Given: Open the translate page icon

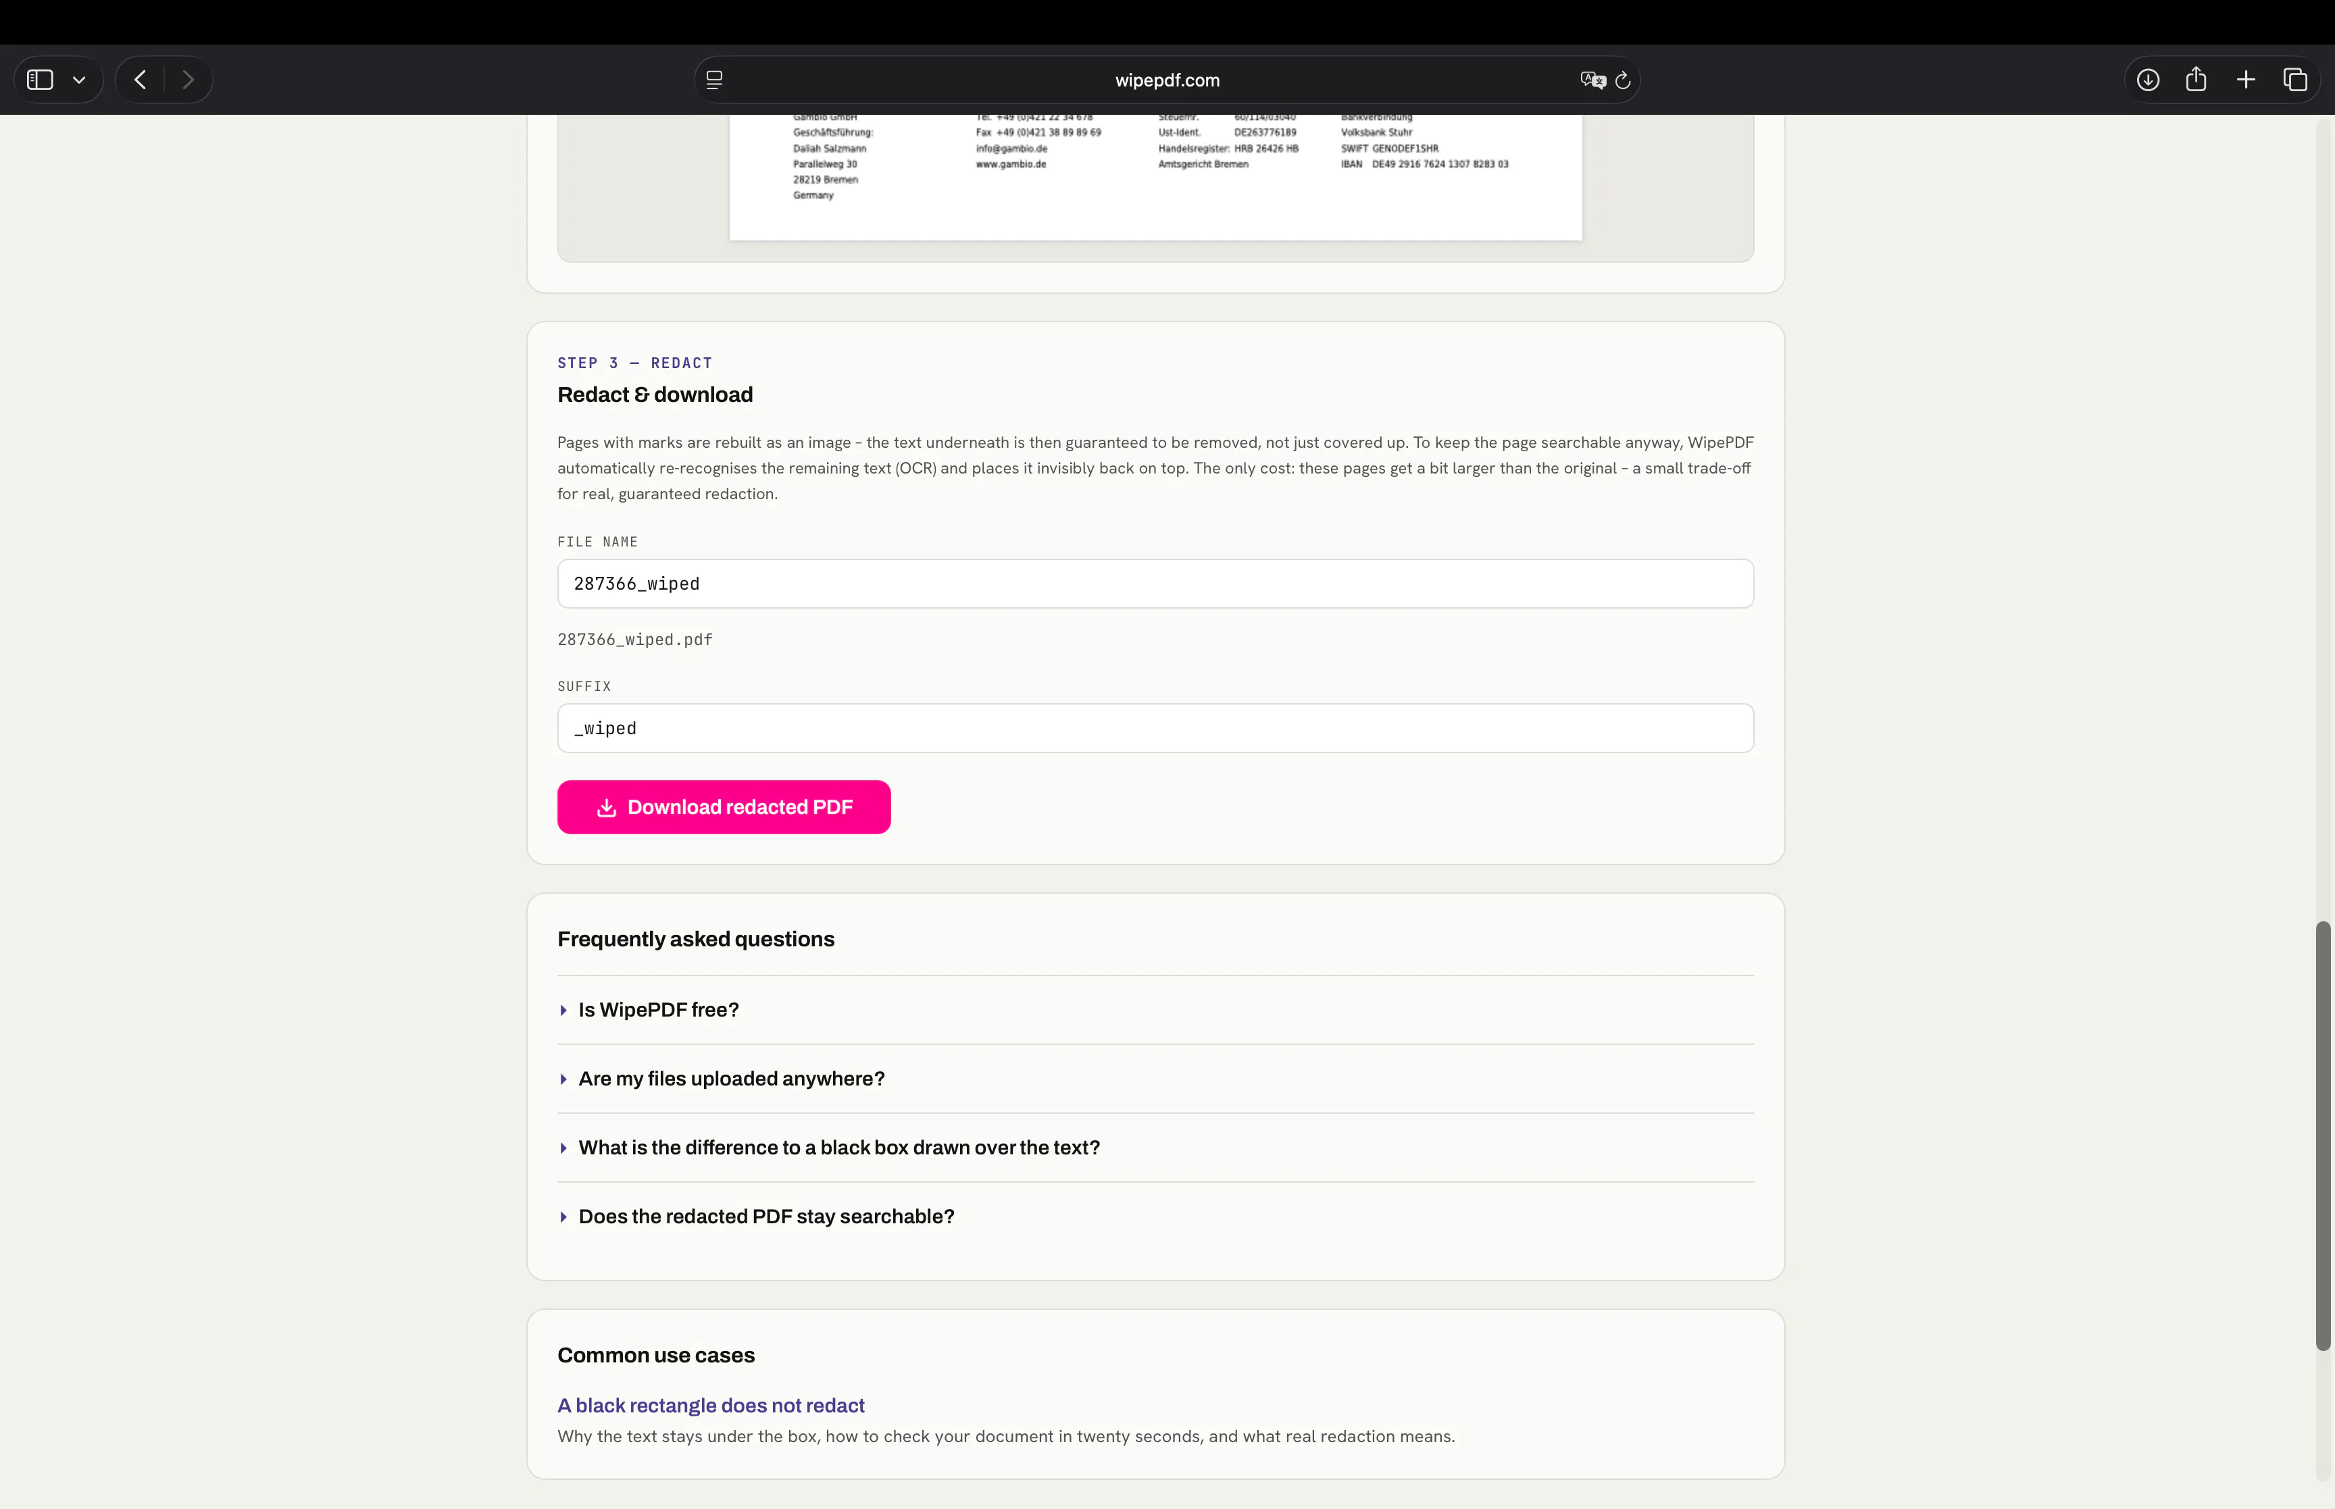Looking at the screenshot, I should pyautogui.click(x=1592, y=80).
